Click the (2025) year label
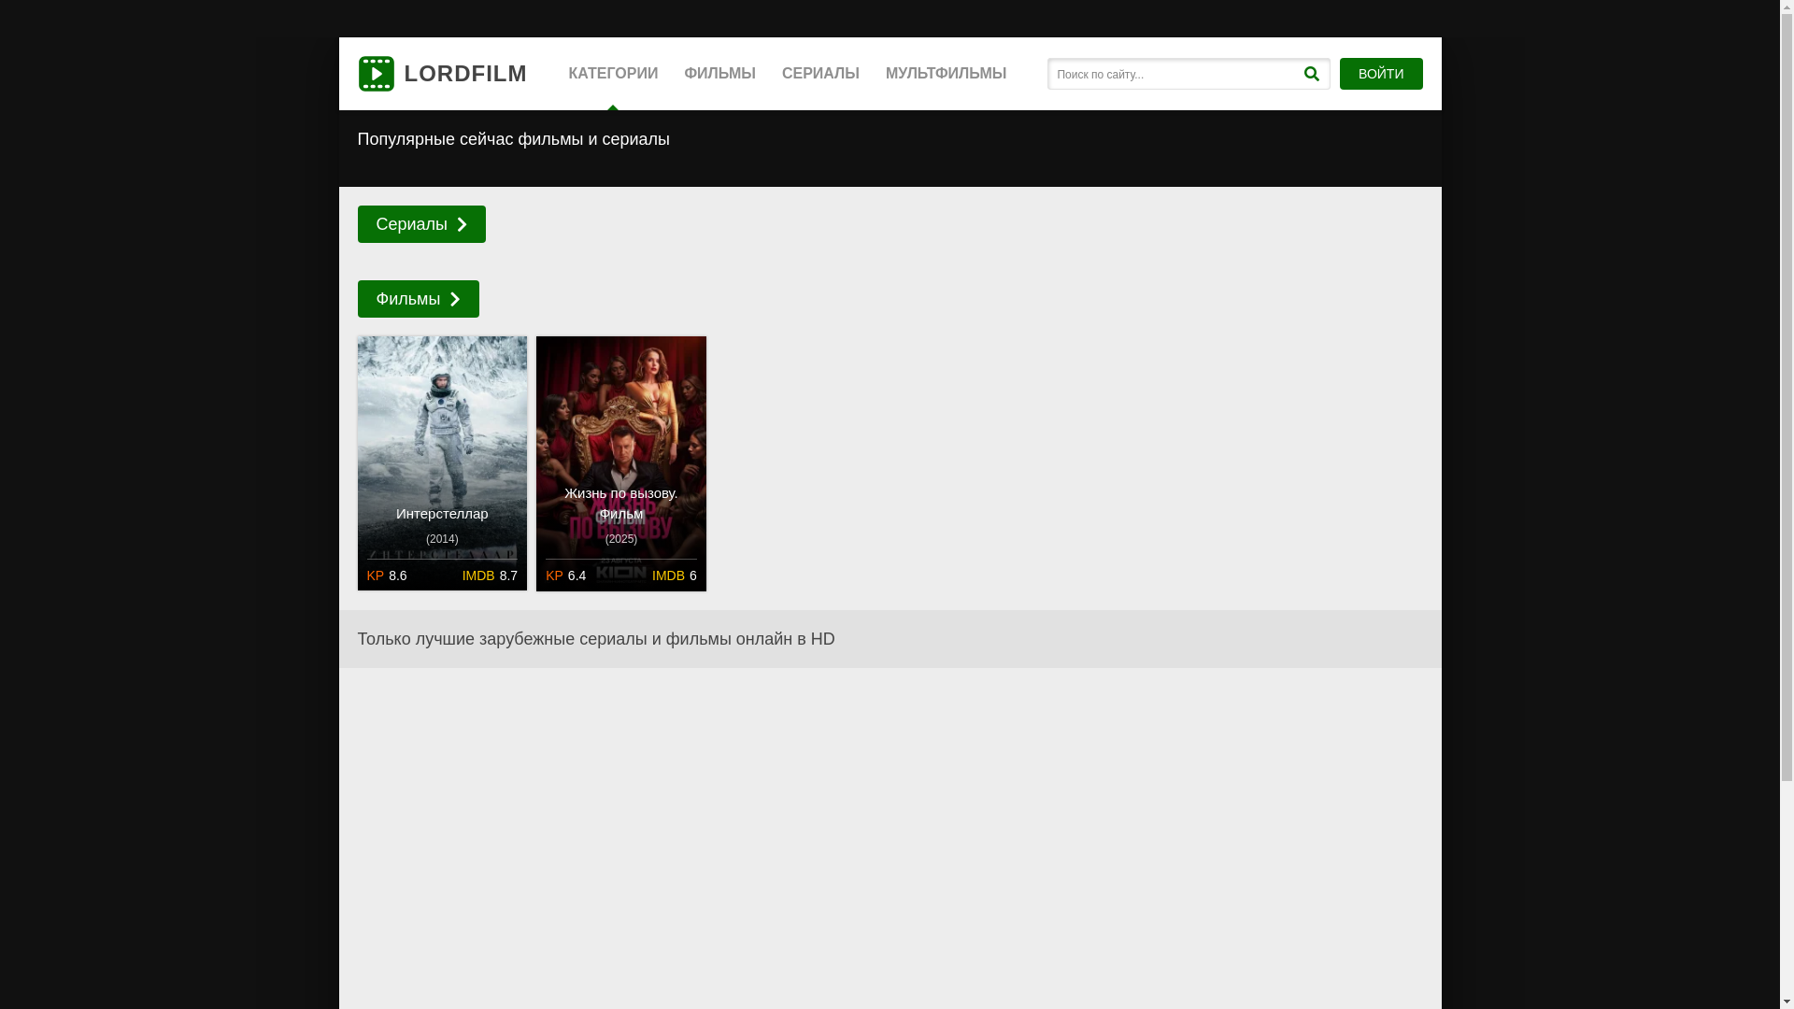 pyautogui.click(x=621, y=539)
